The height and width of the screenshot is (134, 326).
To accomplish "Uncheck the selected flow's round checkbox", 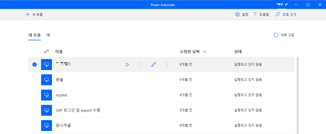I will (35, 65).
